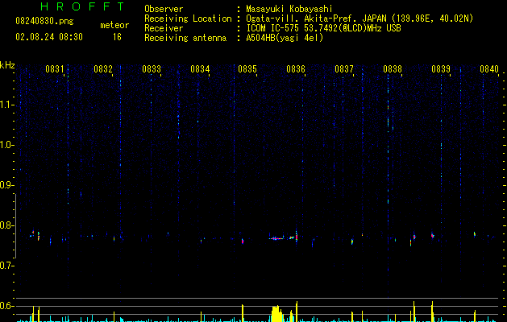Click the 'Receiver' field label

pos(164,28)
